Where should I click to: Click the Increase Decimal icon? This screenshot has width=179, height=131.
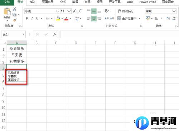point(168,18)
